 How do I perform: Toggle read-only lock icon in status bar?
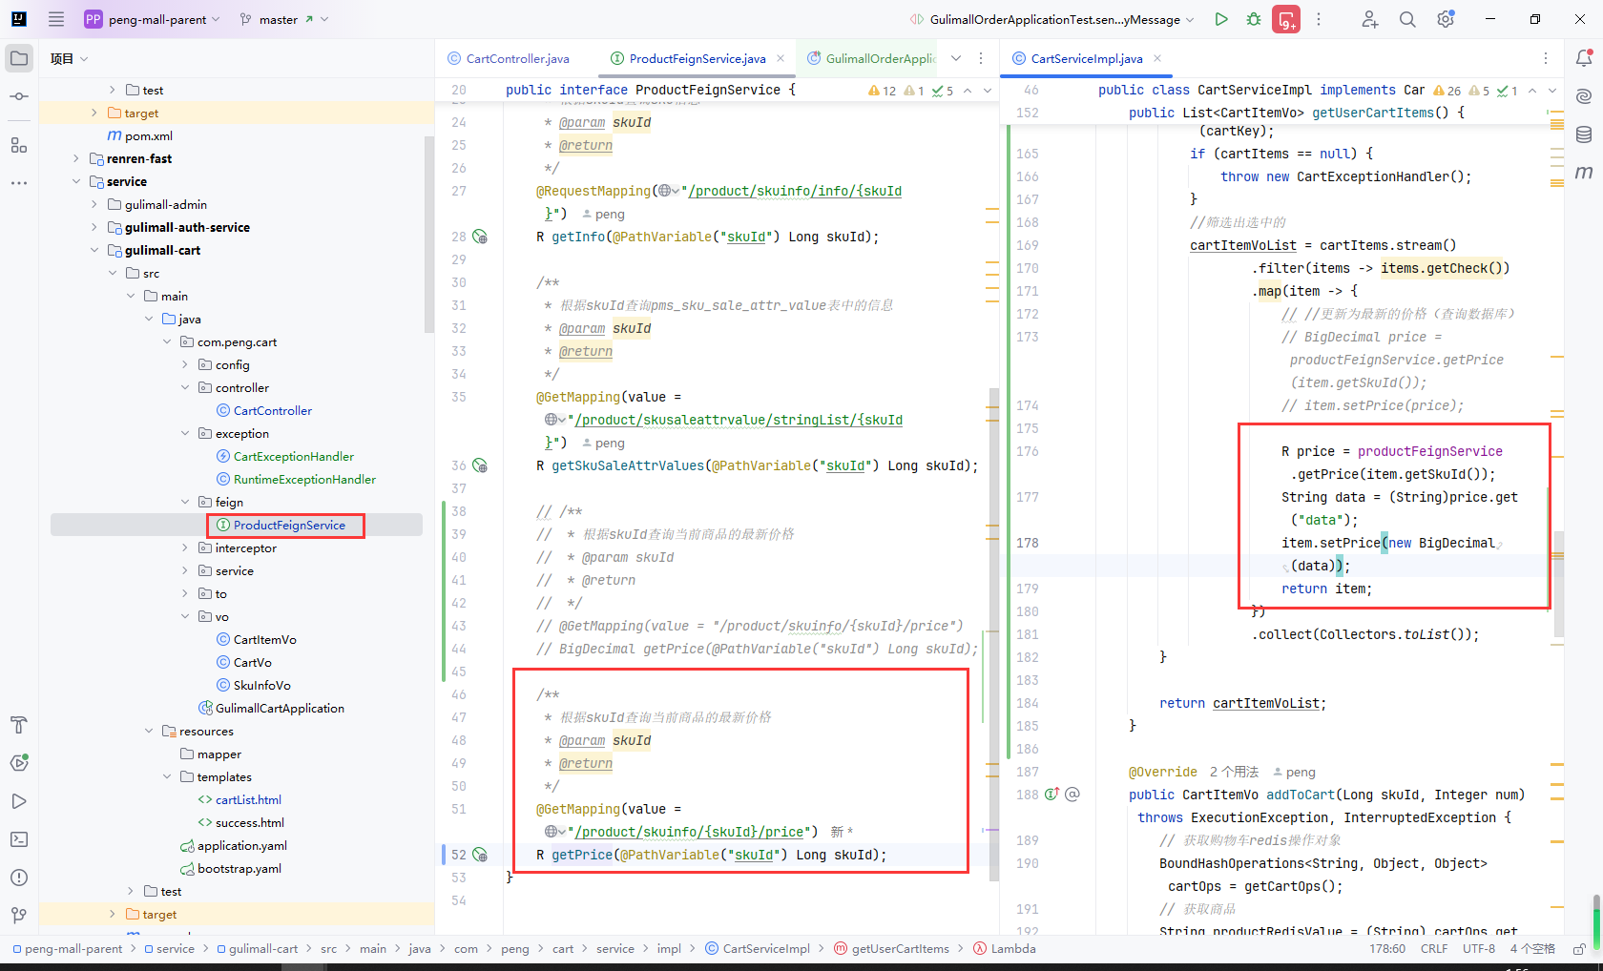[1579, 949]
